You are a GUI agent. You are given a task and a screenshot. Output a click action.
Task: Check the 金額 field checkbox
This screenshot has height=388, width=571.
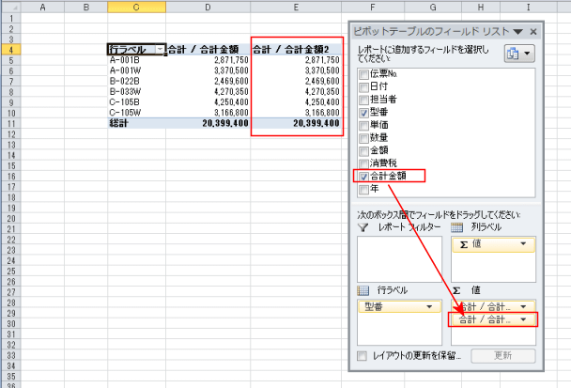point(363,151)
